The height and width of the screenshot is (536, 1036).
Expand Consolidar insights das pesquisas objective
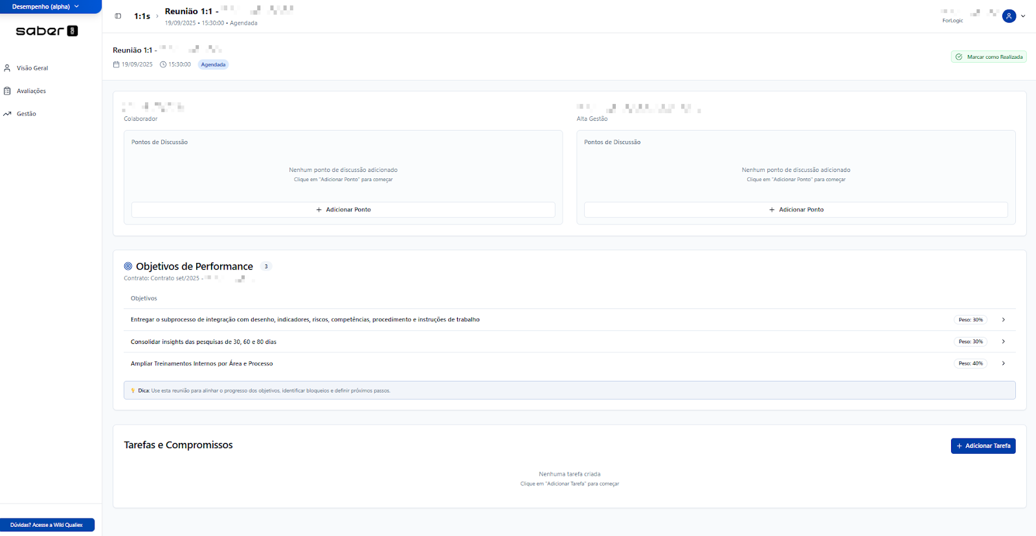[x=1003, y=341]
